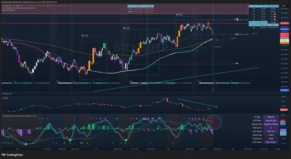The width and height of the screenshot is (291, 159).
Task: Select the BTCUSDT.P 15 Bybit symbol legend
Action: pos(11,6)
